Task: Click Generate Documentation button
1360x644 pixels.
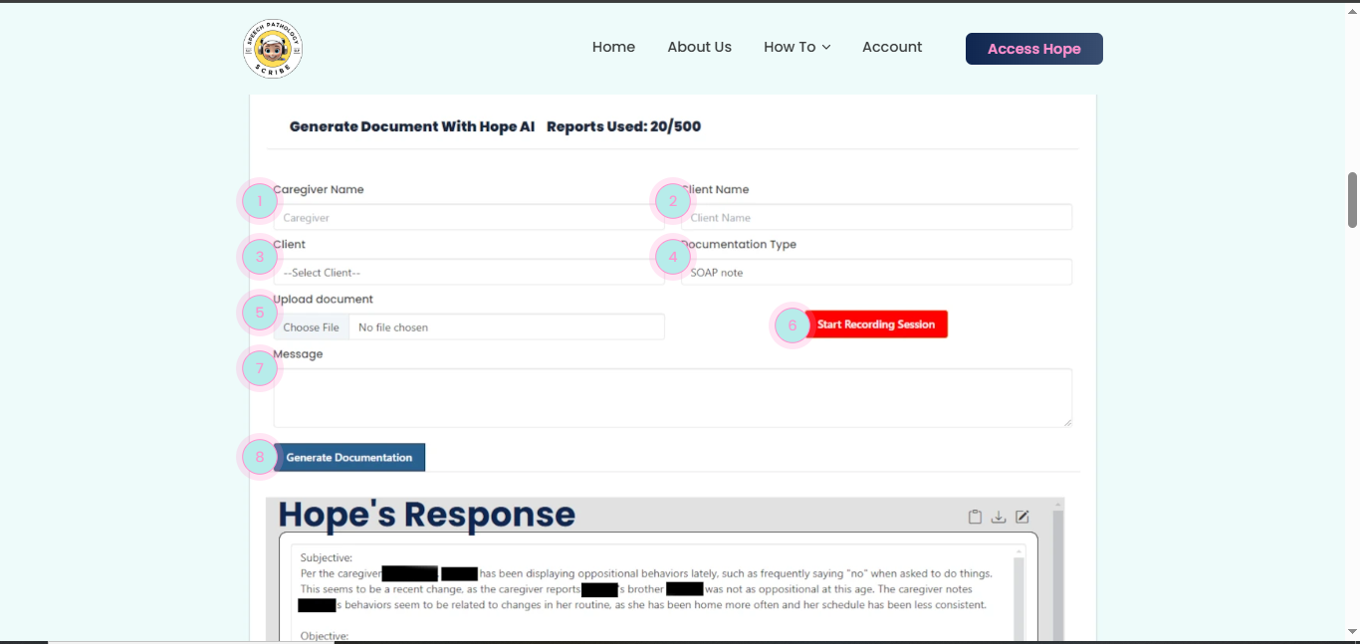Action: point(349,458)
